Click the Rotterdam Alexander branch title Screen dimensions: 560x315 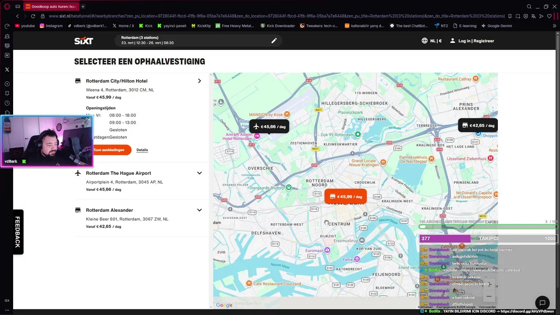[109, 210]
